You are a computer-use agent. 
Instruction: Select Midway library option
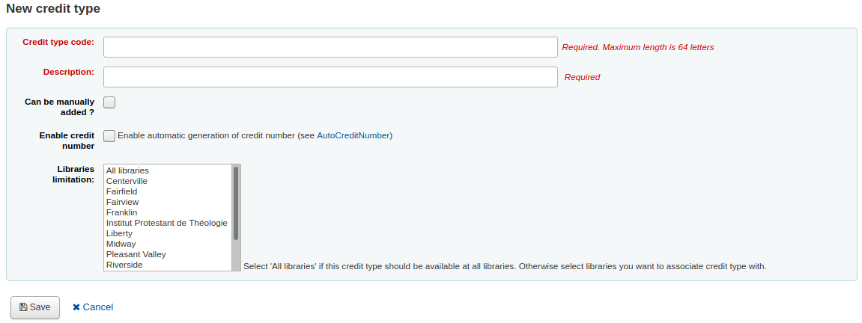click(x=121, y=244)
